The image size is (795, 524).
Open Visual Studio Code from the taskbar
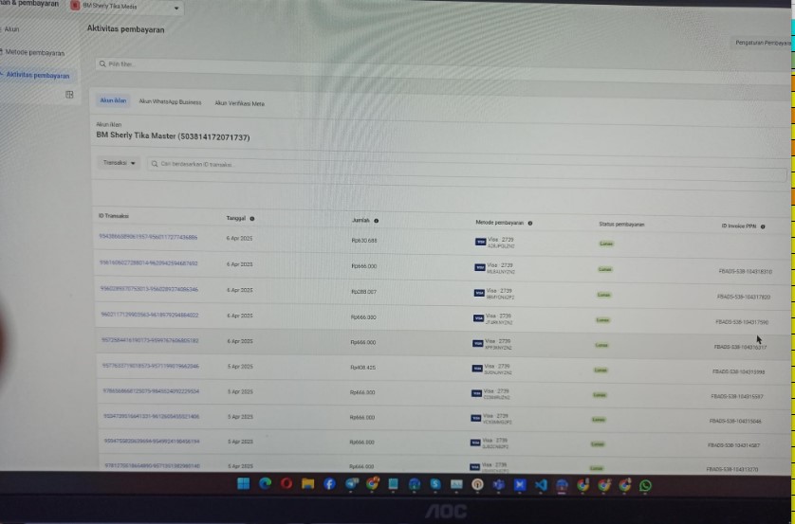tap(541, 484)
